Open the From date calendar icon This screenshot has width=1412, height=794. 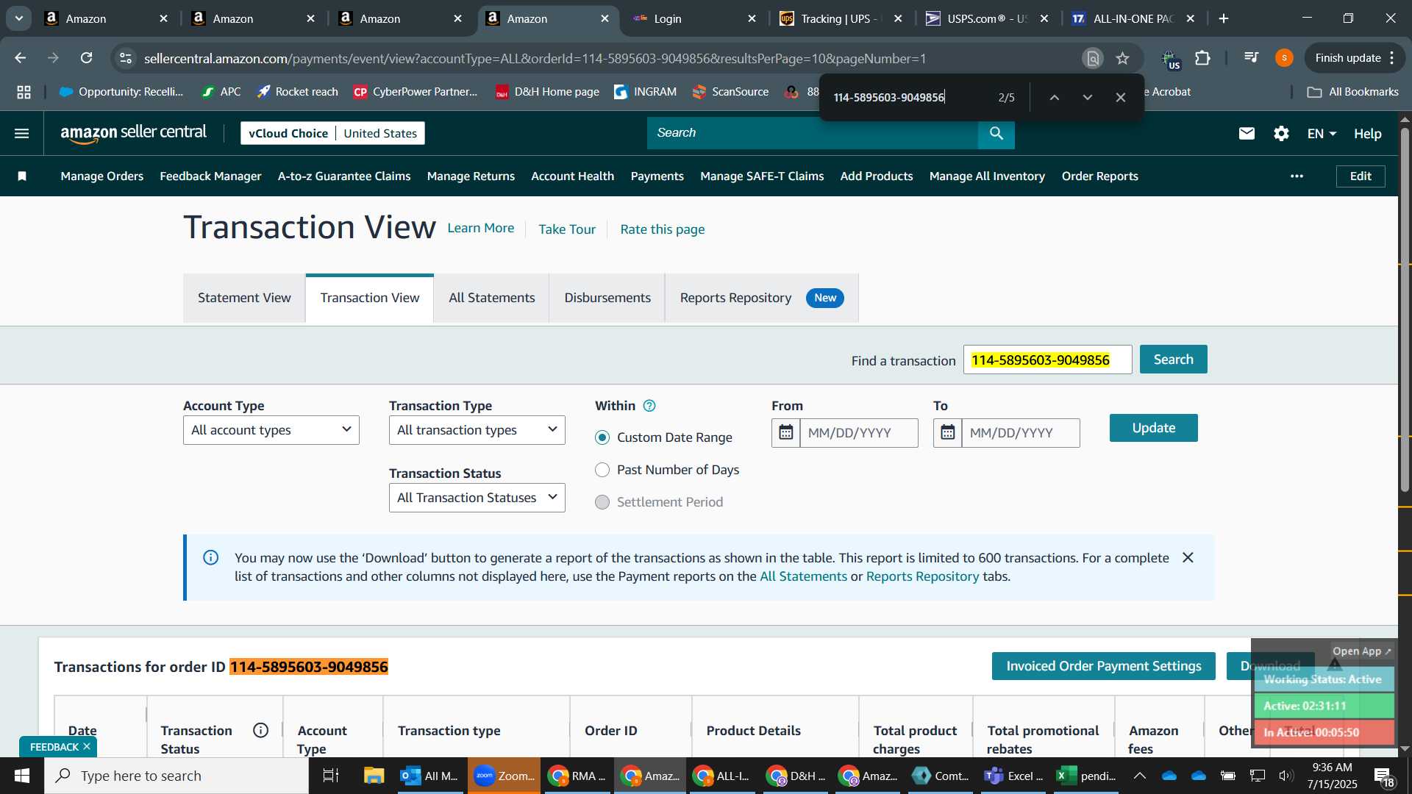(785, 432)
